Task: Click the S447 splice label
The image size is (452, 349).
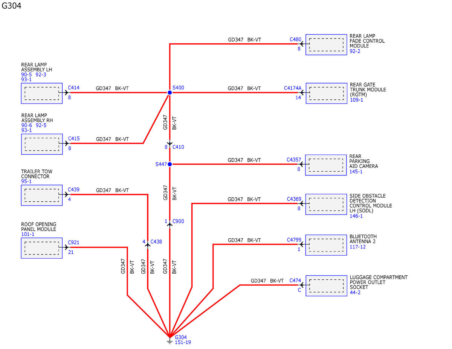Action: 161,165
